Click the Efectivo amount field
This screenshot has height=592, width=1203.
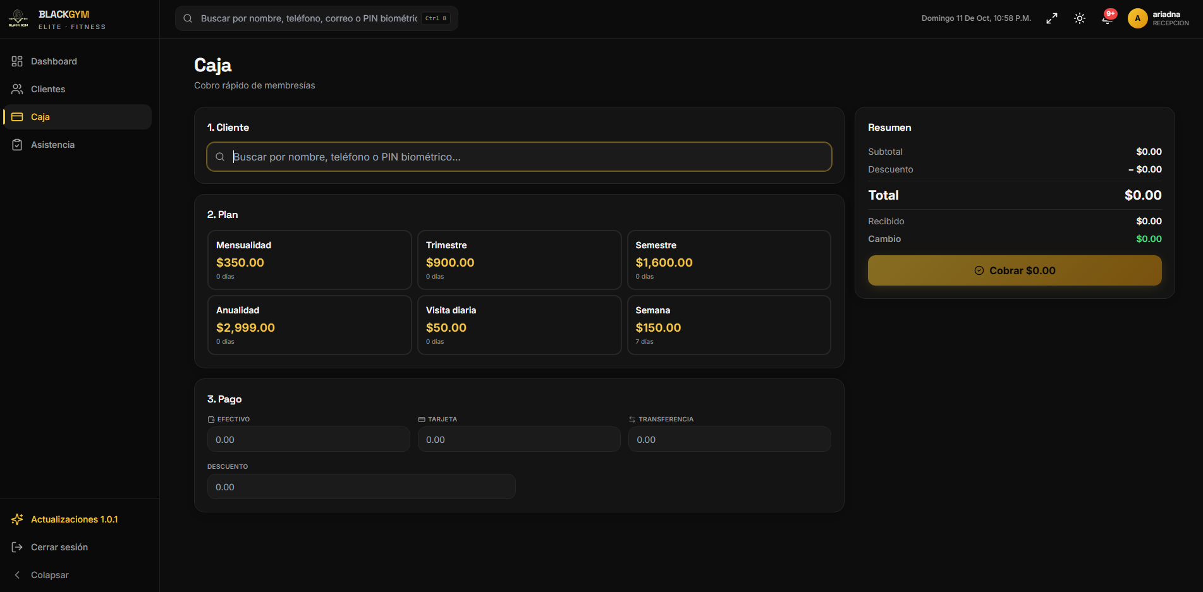pos(308,439)
